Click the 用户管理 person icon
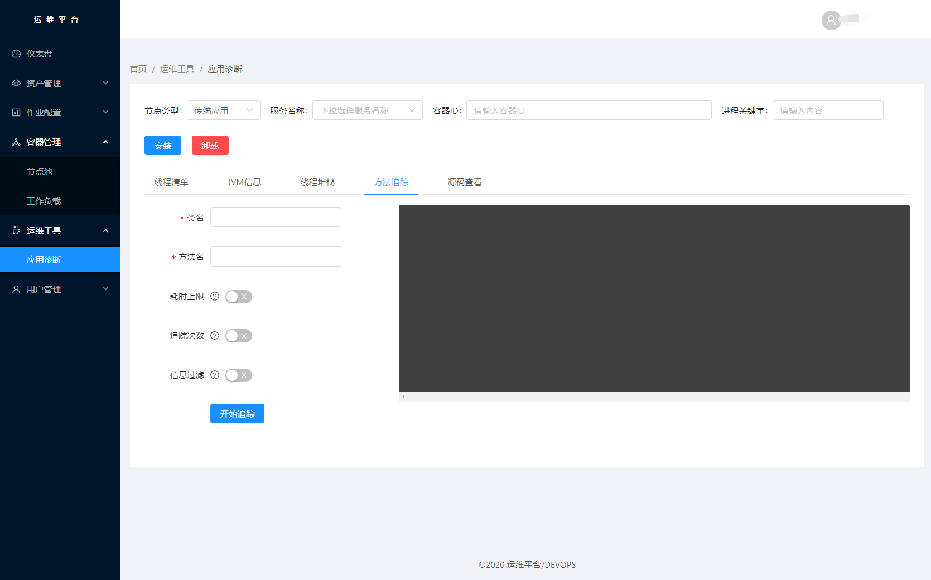Image resolution: width=931 pixels, height=580 pixels. pos(16,289)
